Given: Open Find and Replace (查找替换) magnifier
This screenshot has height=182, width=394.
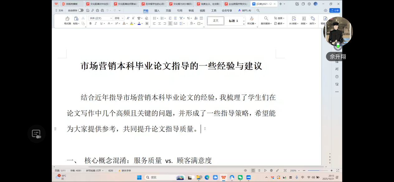Looking at the screenshot, I should pos(266,19).
